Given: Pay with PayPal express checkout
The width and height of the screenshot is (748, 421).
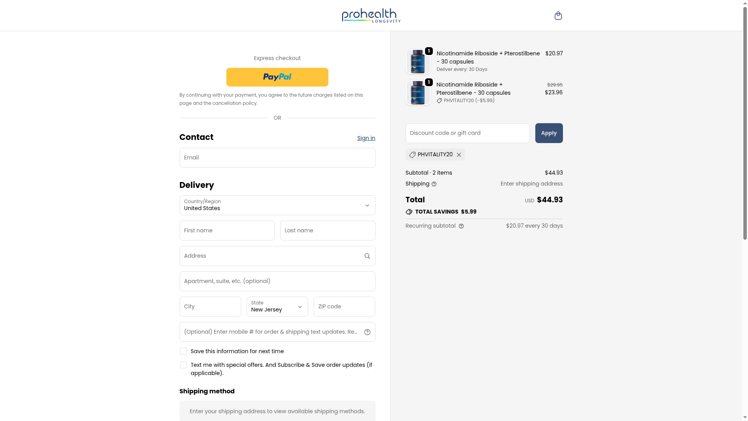Looking at the screenshot, I should pos(277,77).
